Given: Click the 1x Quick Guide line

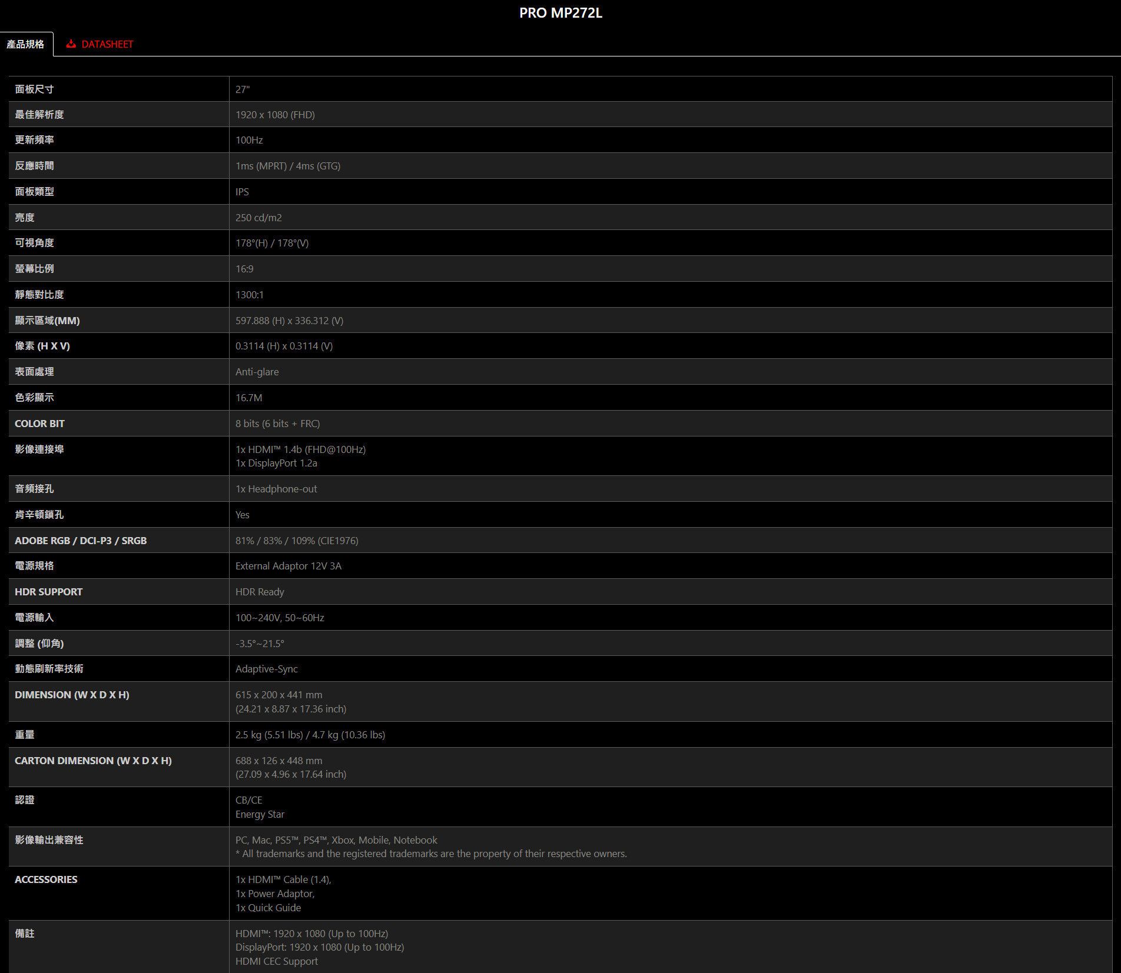Looking at the screenshot, I should tap(268, 908).
